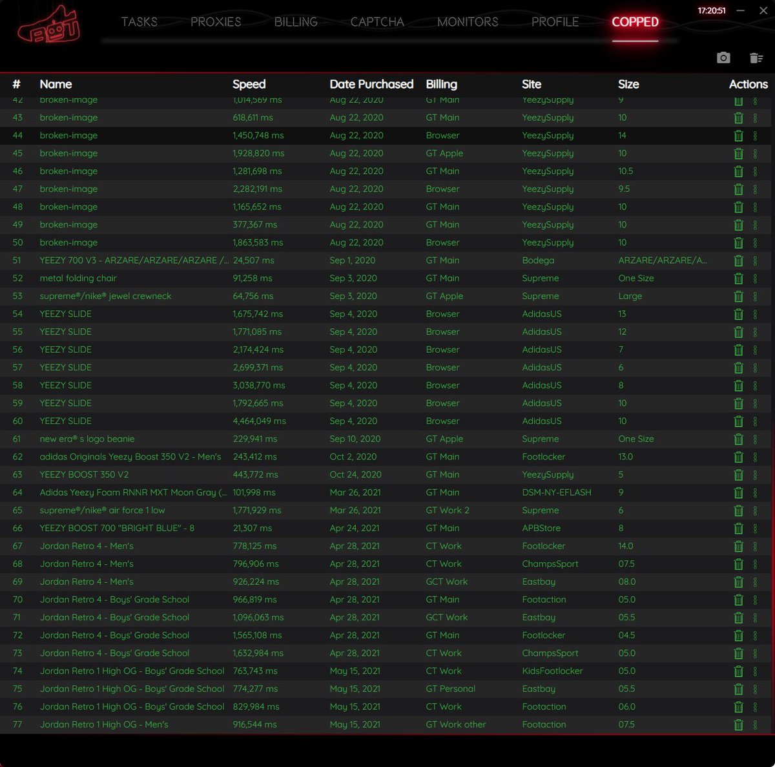Delete row 51 YEEZY 700 V3 entry
The image size is (775, 767).
(739, 260)
